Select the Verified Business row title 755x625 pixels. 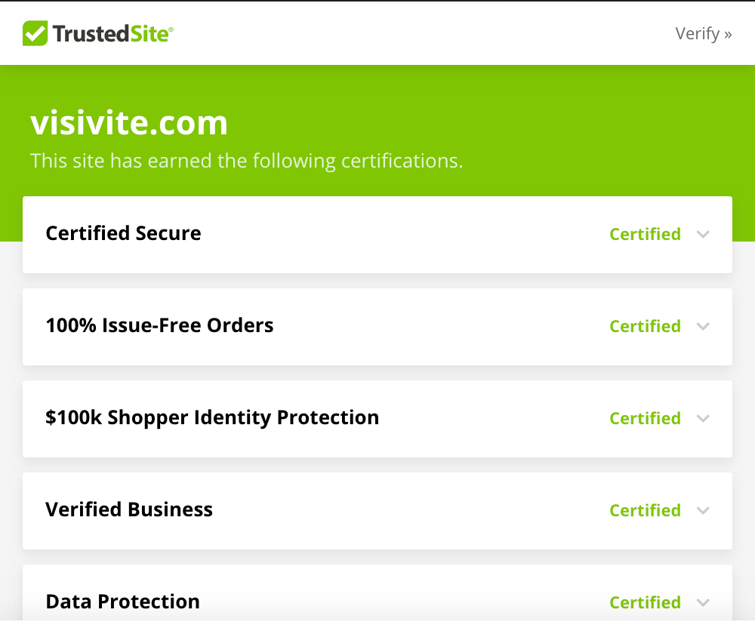tap(129, 510)
